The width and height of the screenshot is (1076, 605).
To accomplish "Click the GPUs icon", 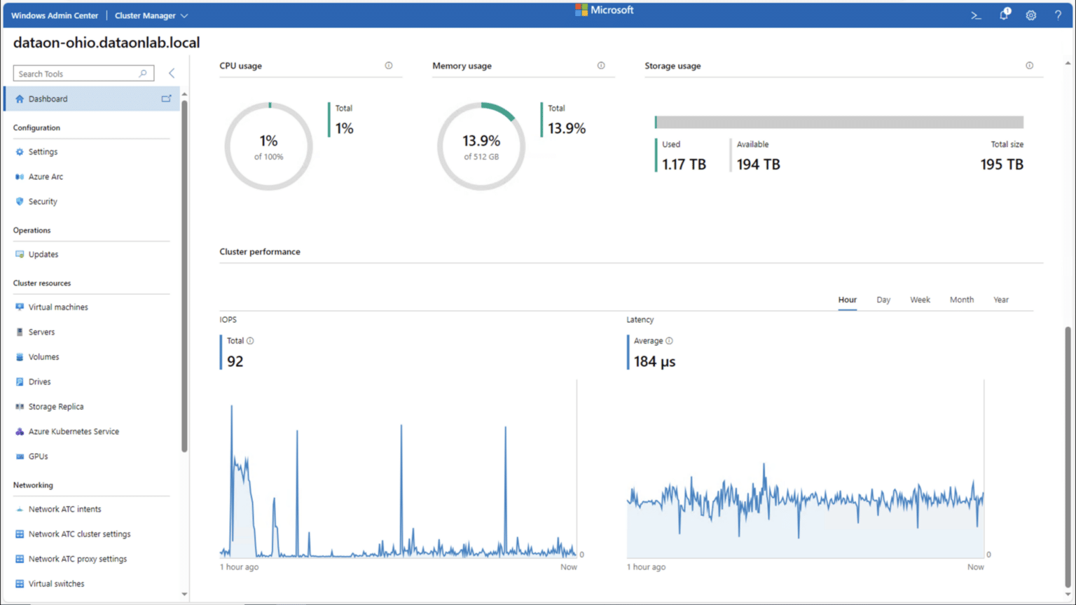I will click(x=20, y=457).
